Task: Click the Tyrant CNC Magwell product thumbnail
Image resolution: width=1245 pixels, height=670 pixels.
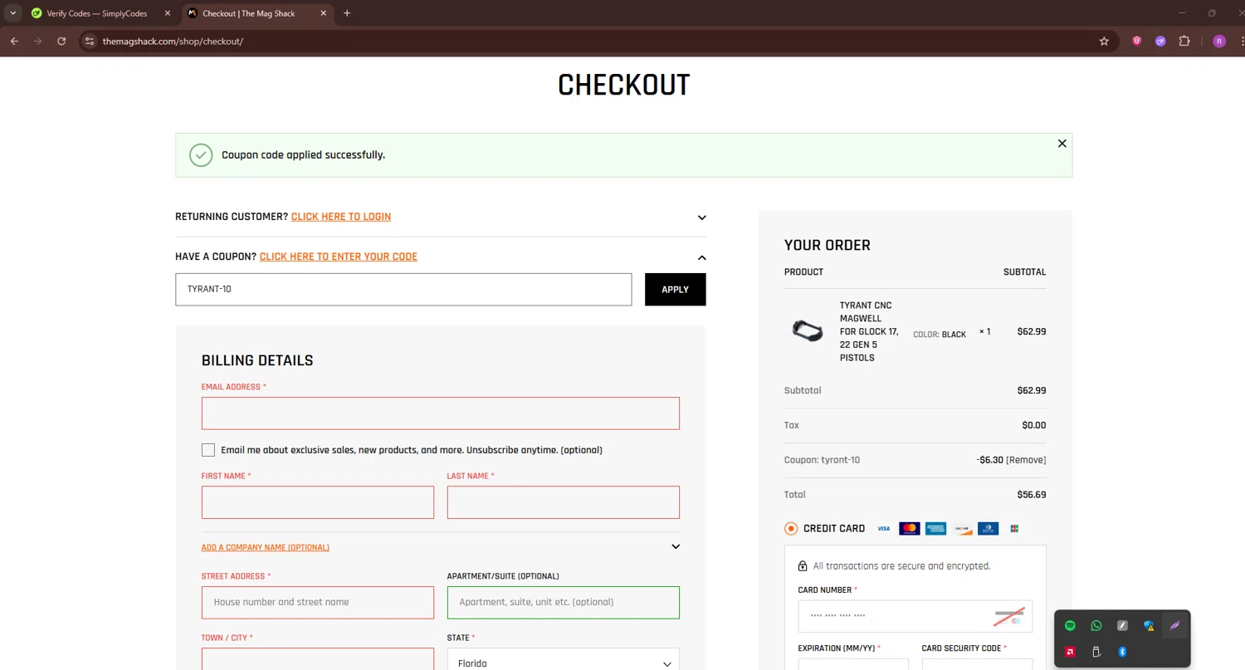Action: [x=807, y=331]
